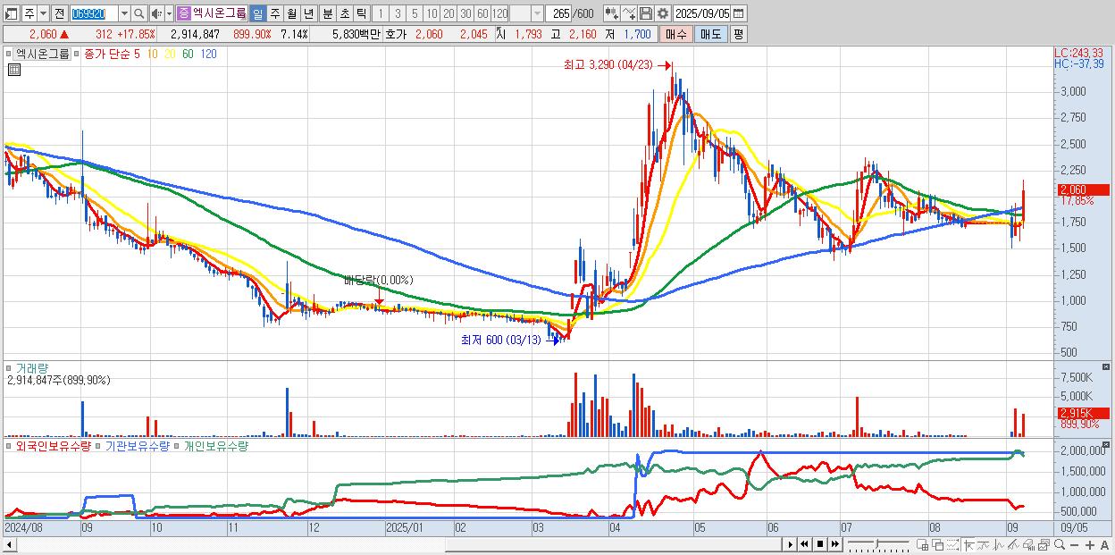Open the stock code dropdown arrow
Image resolution: width=1115 pixels, height=555 pixels.
point(124,13)
